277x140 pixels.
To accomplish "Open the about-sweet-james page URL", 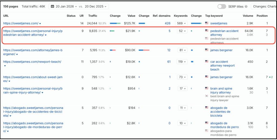I will coord(33,79).
